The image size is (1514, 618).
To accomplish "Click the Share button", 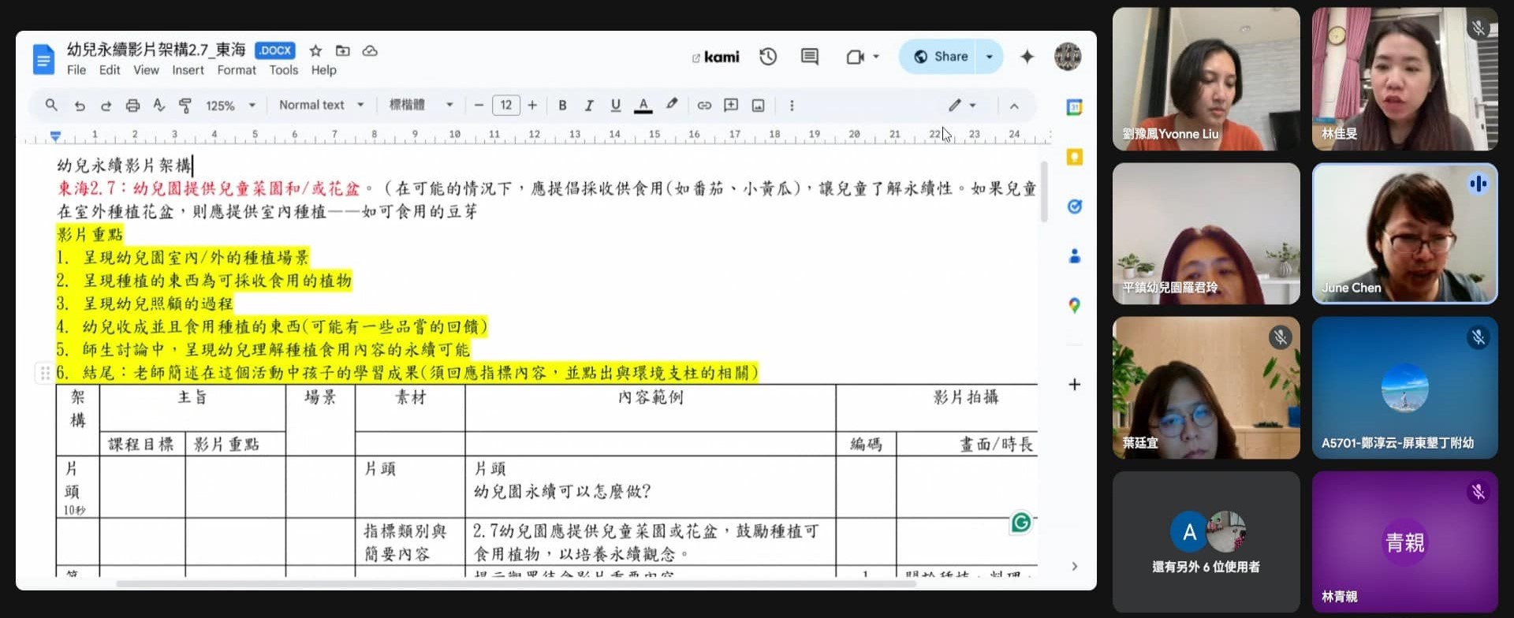I will 940,57.
